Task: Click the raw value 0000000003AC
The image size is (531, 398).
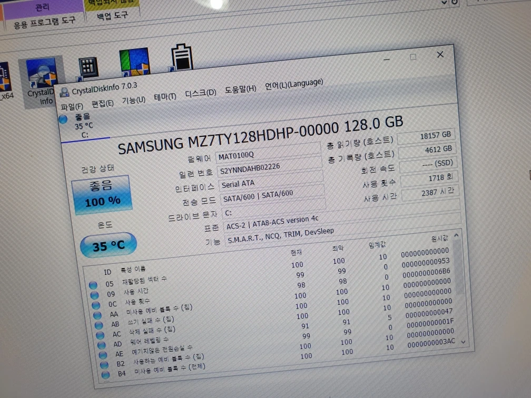Action: 431,343
